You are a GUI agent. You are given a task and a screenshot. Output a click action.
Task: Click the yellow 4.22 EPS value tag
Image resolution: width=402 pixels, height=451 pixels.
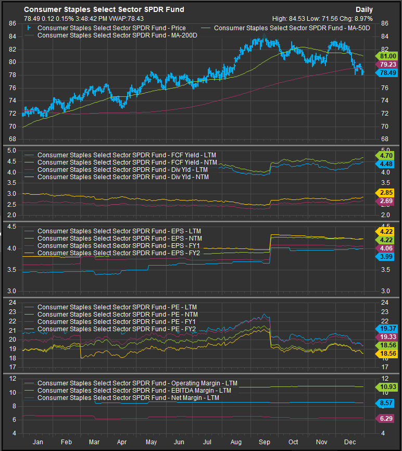pyautogui.click(x=385, y=232)
